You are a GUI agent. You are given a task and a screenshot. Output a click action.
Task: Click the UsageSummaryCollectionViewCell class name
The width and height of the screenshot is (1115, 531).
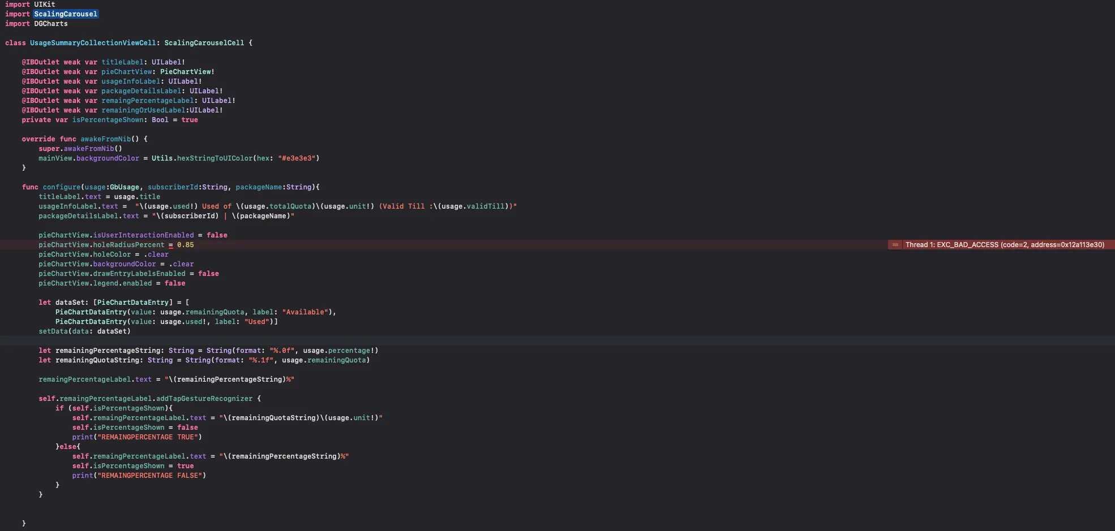click(x=93, y=43)
